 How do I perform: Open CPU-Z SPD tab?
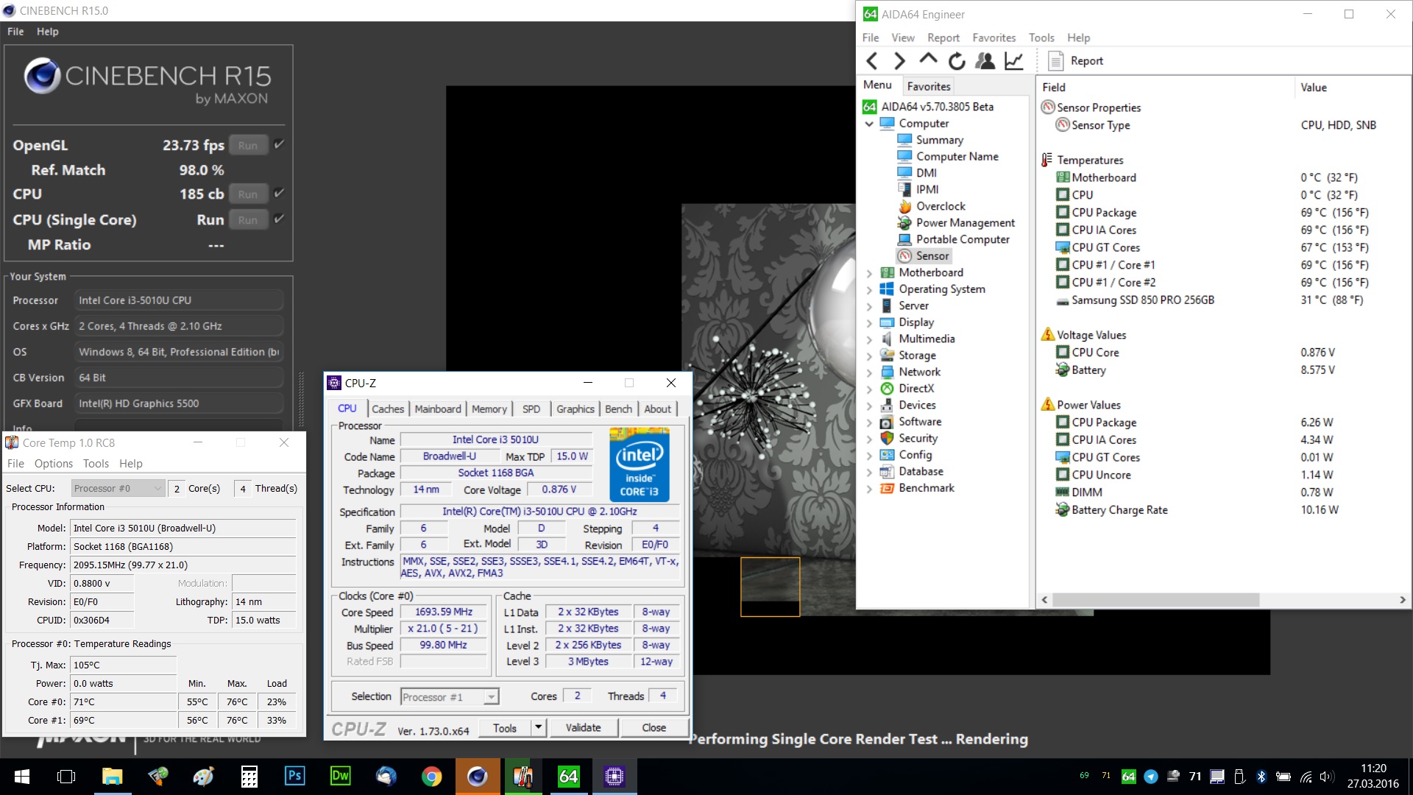531,409
